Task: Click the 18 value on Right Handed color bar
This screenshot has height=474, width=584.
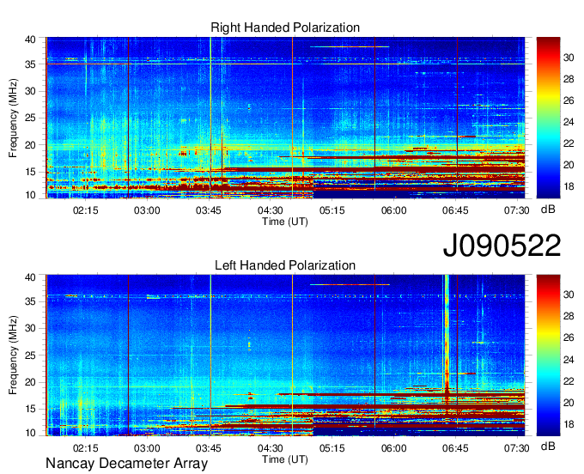Action: click(x=569, y=186)
